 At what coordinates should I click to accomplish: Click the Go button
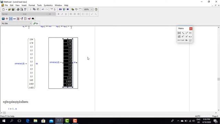[x=36, y=23]
